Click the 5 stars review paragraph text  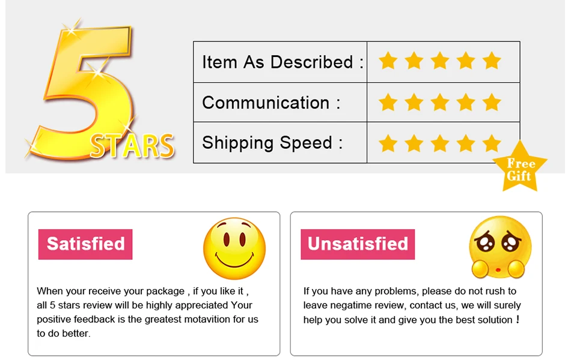click(147, 312)
